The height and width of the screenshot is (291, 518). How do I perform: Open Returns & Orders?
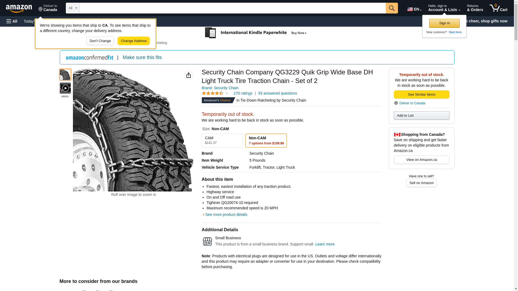475,8
